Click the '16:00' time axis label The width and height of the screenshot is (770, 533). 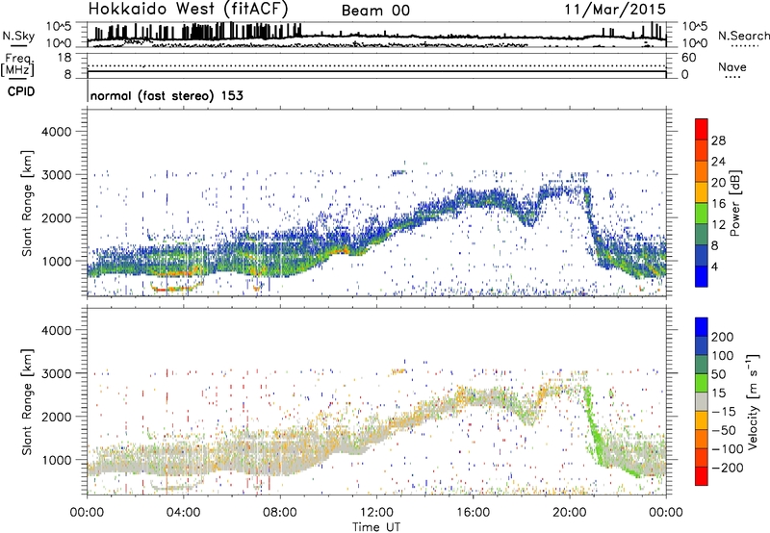473,513
